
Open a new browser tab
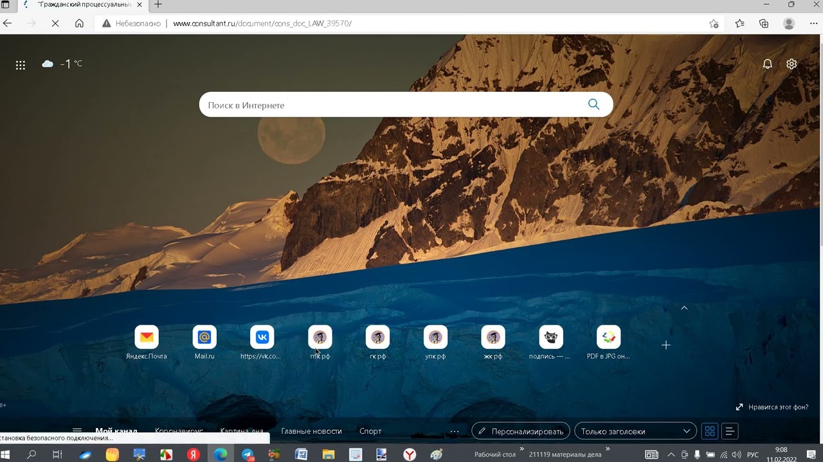click(158, 4)
